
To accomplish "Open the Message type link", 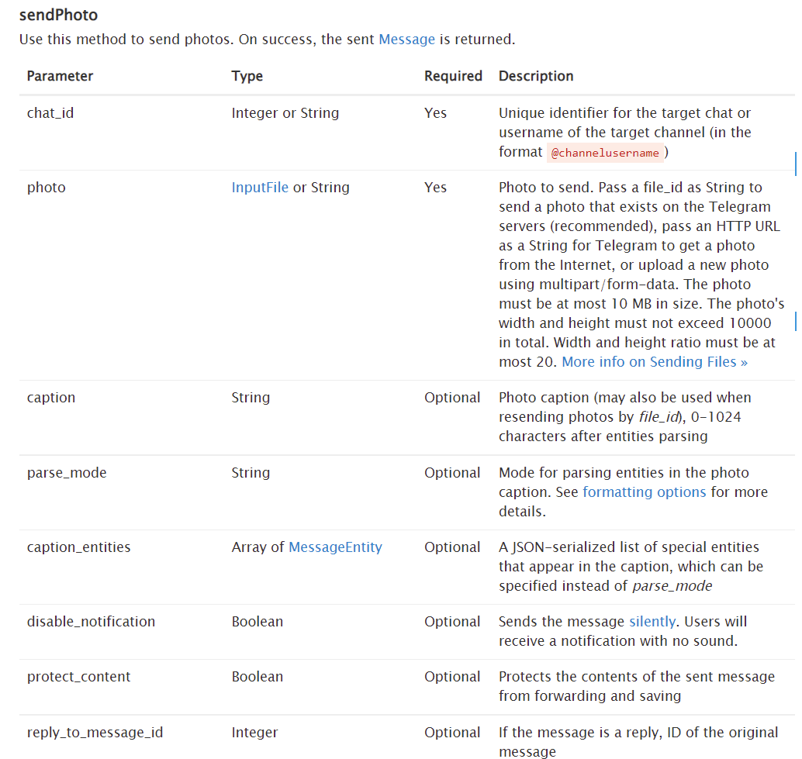I will [406, 39].
